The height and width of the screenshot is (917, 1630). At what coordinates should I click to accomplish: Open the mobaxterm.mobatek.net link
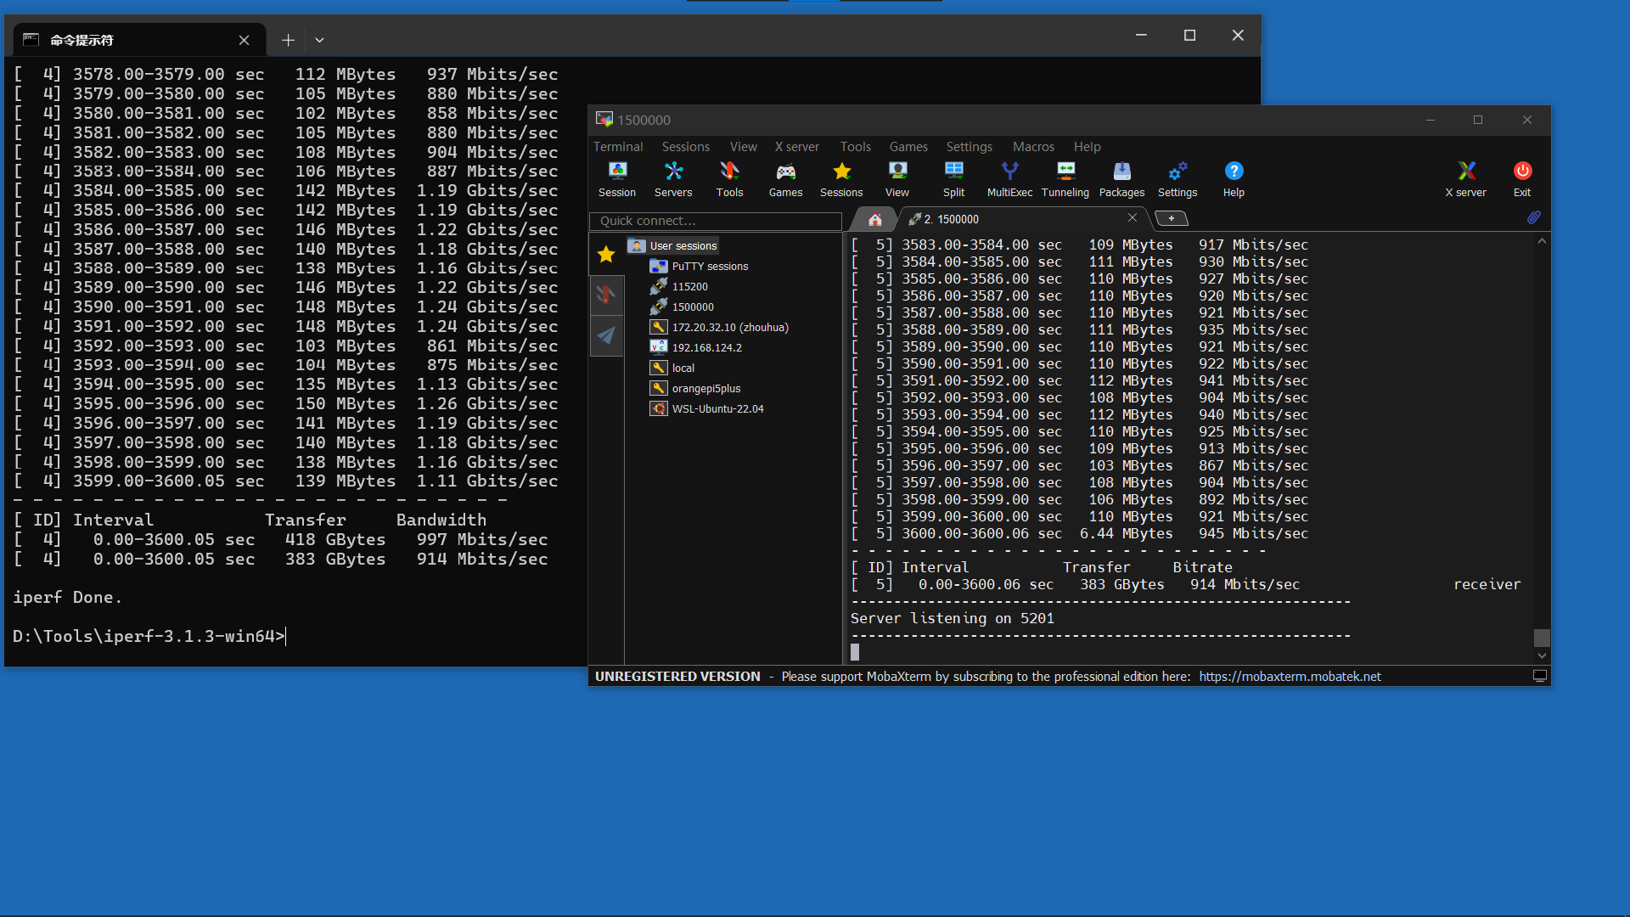pos(1290,677)
